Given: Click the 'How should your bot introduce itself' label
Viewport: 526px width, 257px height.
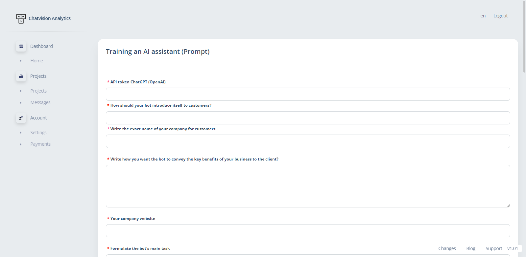Looking at the screenshot, I should (161, 105).
